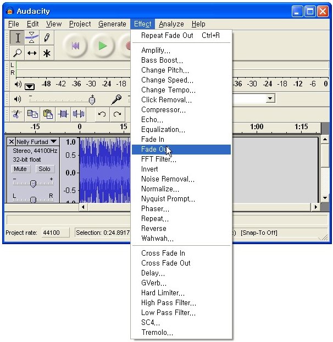
Task: Click vertical scrollbar down arrow
Action: click(325, 198)
